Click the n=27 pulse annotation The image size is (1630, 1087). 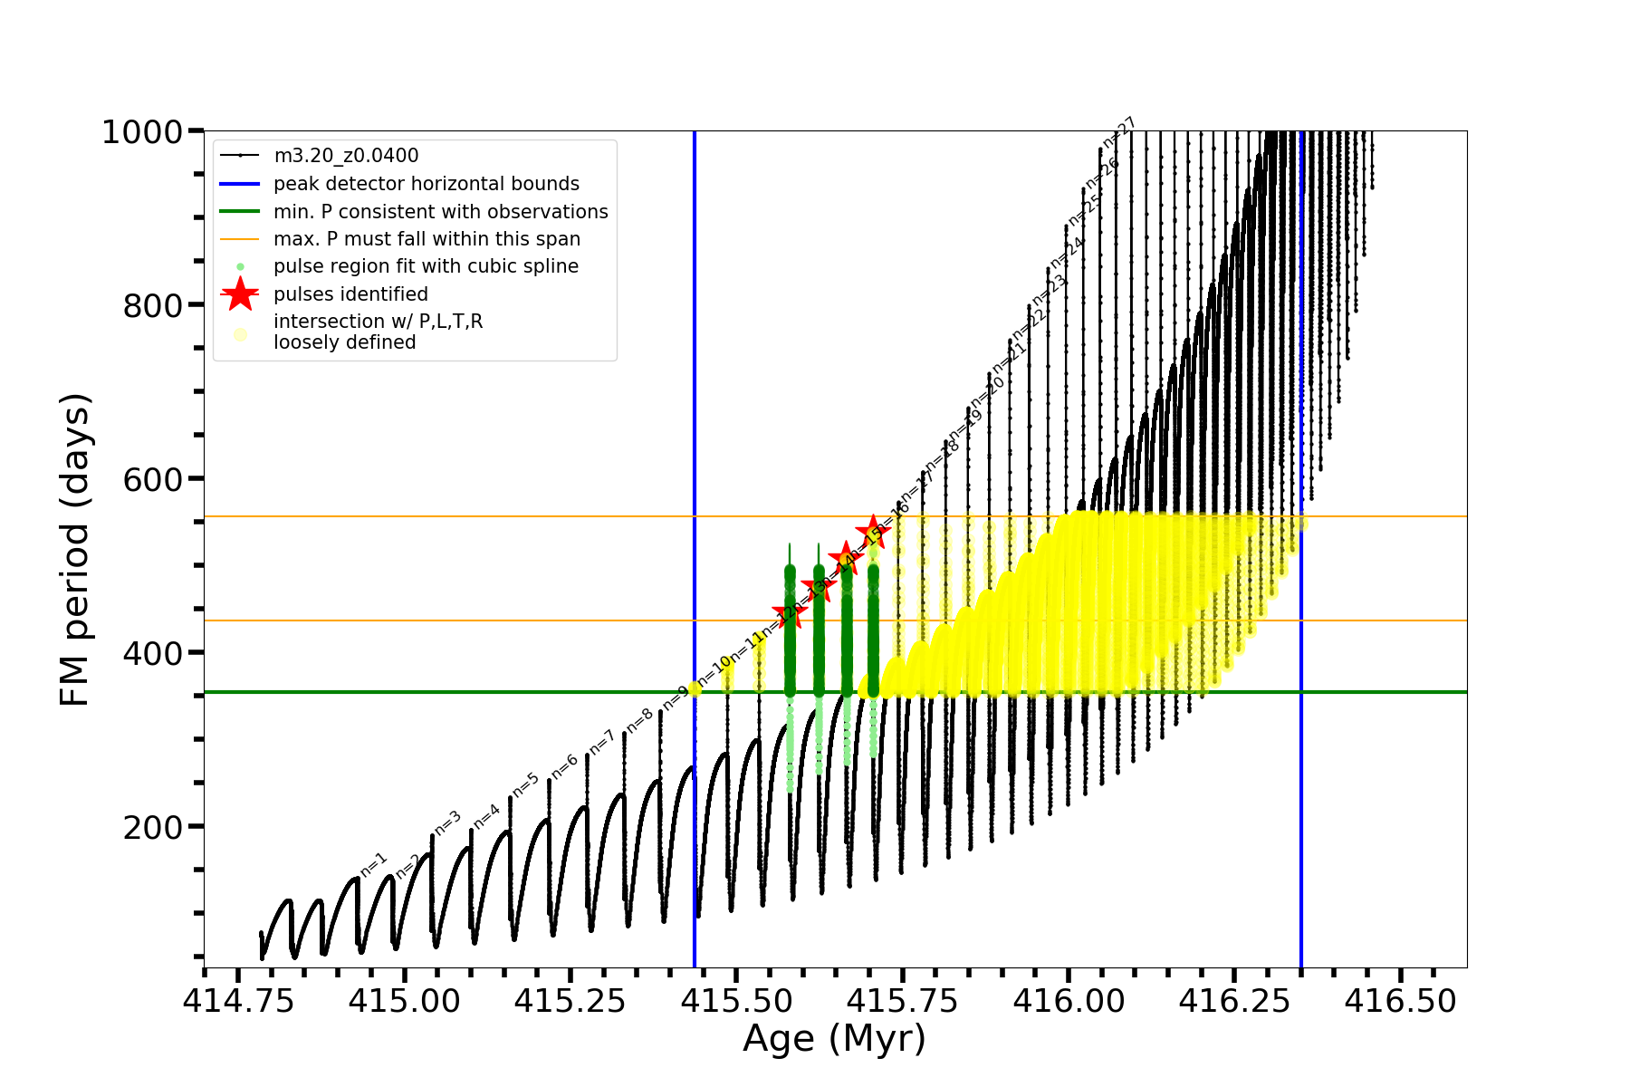click(x=1119, y=132)
